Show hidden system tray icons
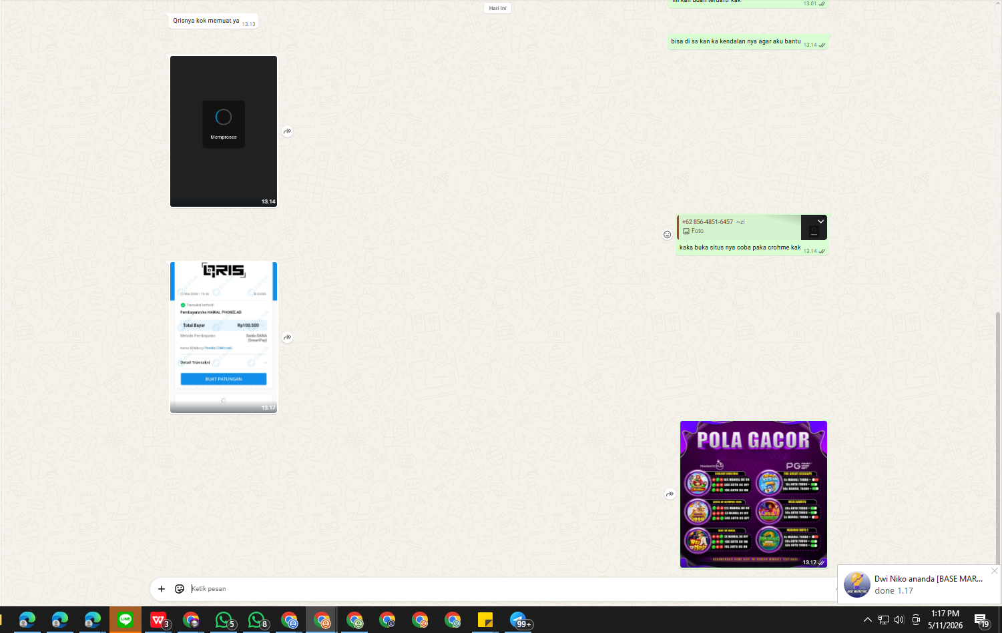 [x=867, y=620]
